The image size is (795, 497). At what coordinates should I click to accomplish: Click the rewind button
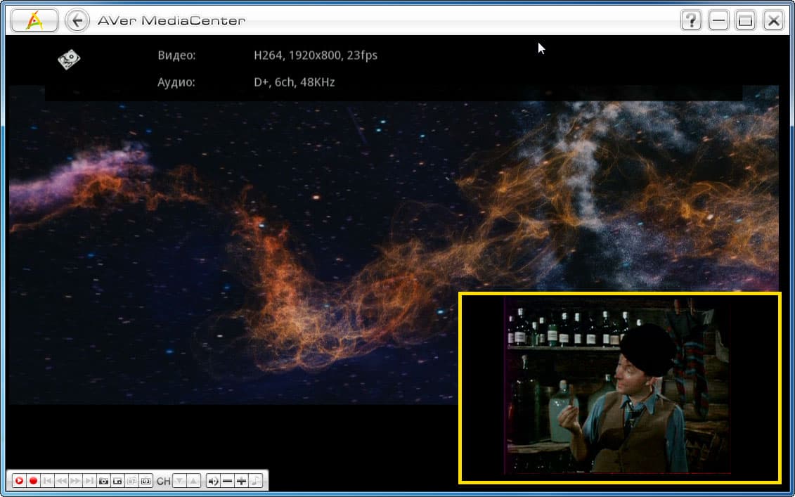[x=61, y=480]
